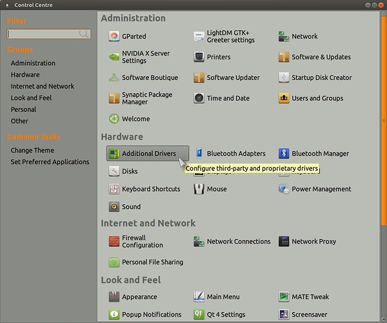Image resolution: width=387 pixels, height=323 pixels.
Task: Open Additional Drivers icon
Action: 114,154
